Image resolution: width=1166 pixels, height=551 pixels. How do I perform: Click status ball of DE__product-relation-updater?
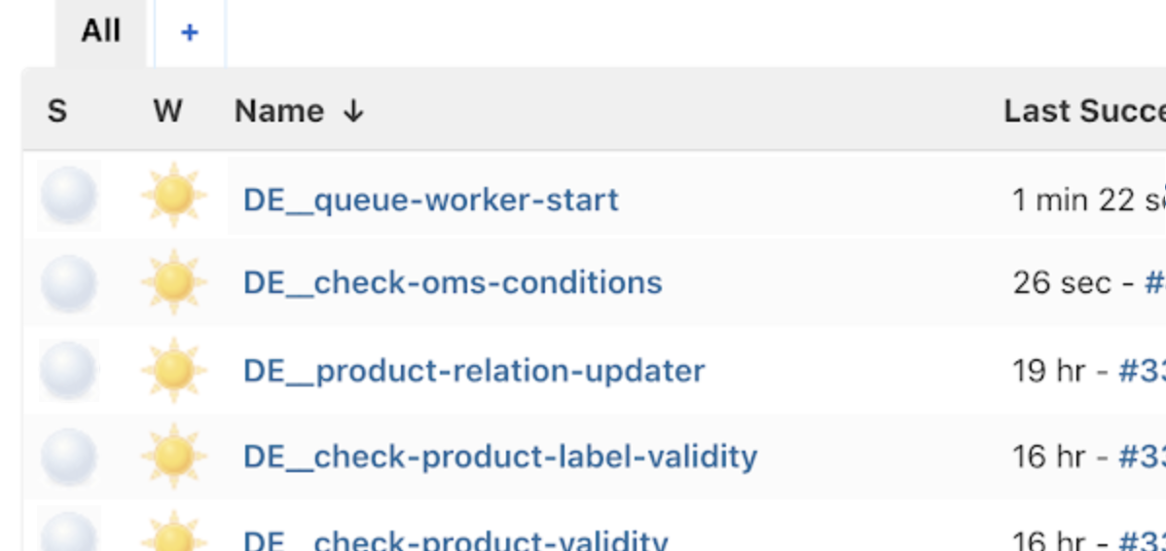point(68,370)
